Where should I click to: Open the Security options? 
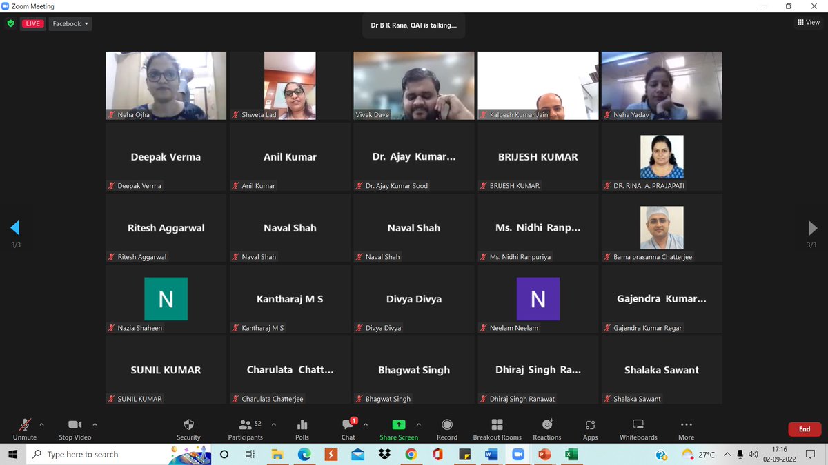(188, 428)
